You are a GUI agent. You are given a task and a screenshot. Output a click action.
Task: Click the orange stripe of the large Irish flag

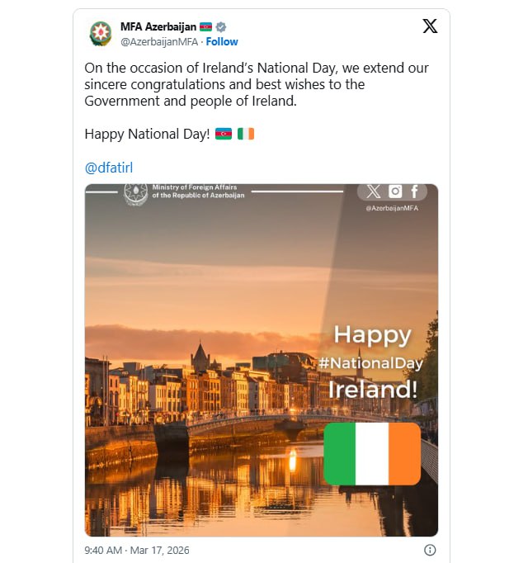point(404,454)
